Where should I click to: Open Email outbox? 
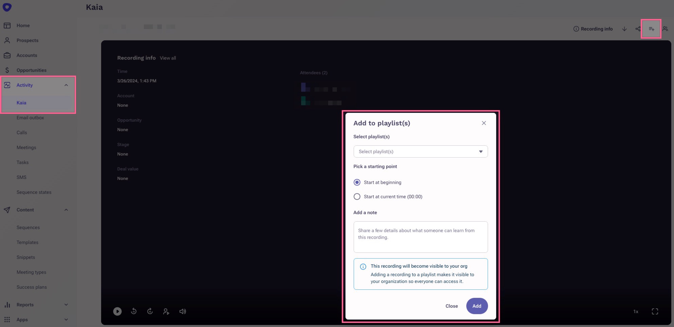click(x=30, y=118)
